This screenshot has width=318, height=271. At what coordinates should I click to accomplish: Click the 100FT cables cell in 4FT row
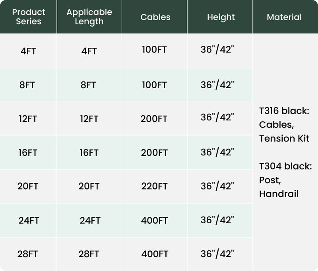[154, 50]
